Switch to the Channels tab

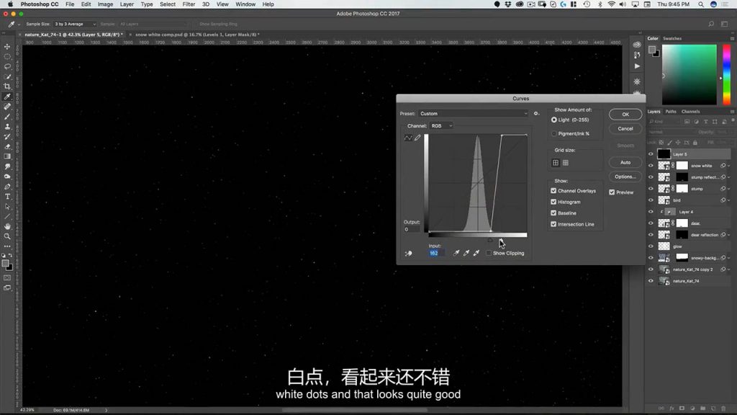pos(690,112)
